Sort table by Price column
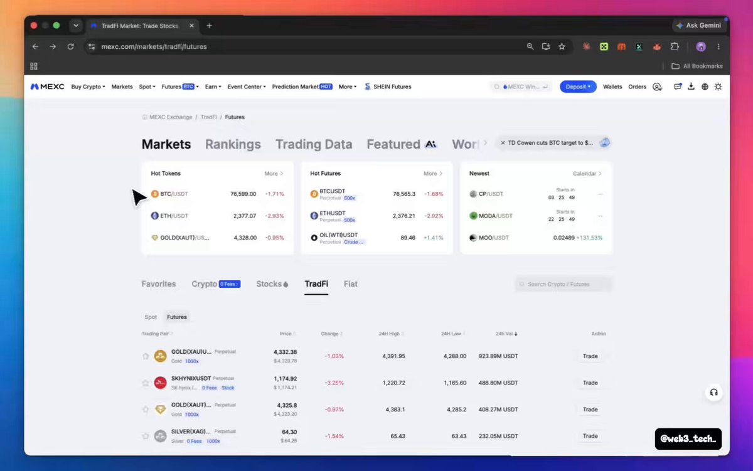Image resolution: width=753 pixels, height=471 pixels. point(287,334)
